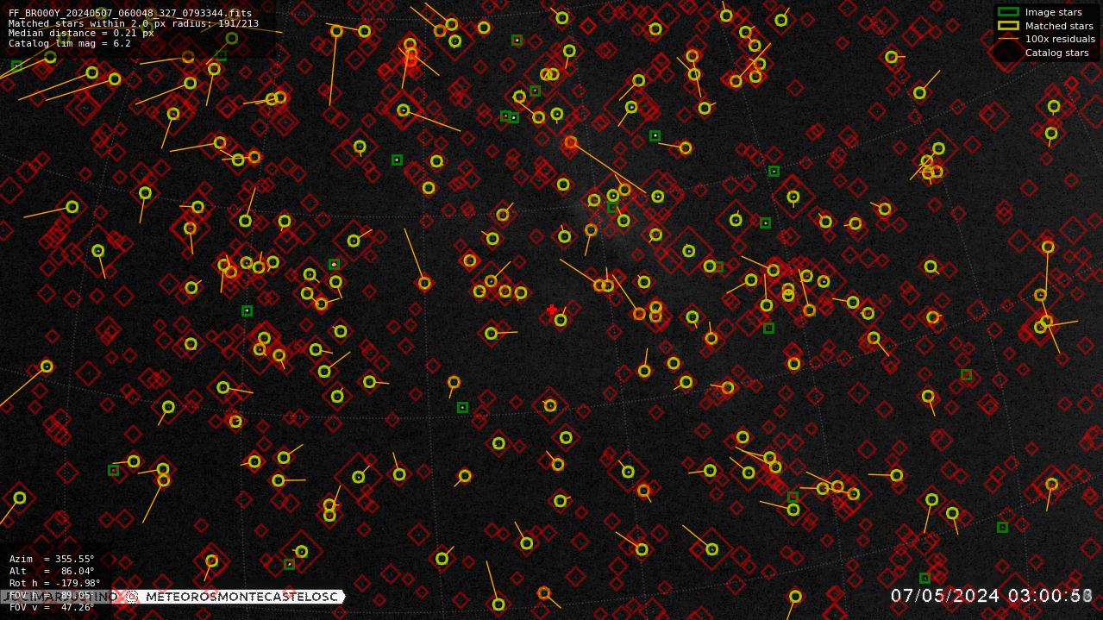Click the METEOROSMONTECASTELOSC banner text

(241, 597)
